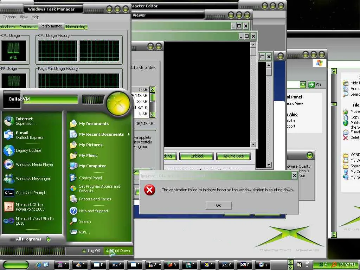Open the Options menu in Task Manager
This screenshot has width=360, height=270.
pyautogui.click(x=9, y=17)
